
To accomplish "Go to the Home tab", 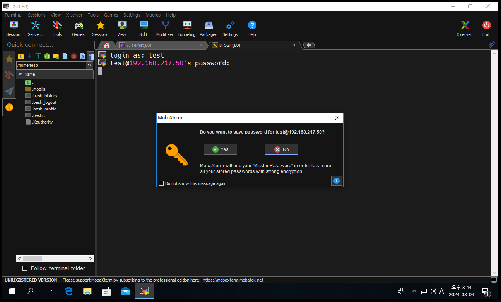I will coord(107,45).
